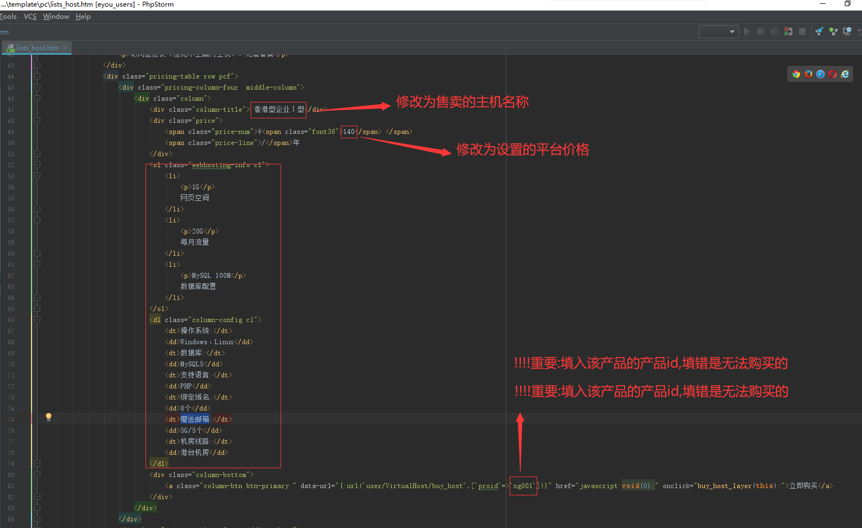This screenshot has height=528, width=862.
Task: Open the run configuration dropdown
Action: pyautogui.click(x=719, y=32)
